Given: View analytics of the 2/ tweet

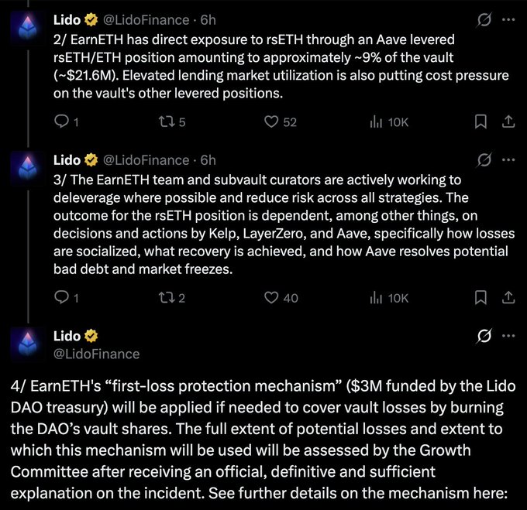Looking at the screenshot, I should point(377,122).
